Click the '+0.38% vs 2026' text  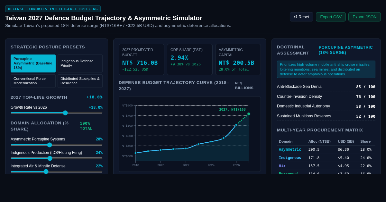pos(186,64)
